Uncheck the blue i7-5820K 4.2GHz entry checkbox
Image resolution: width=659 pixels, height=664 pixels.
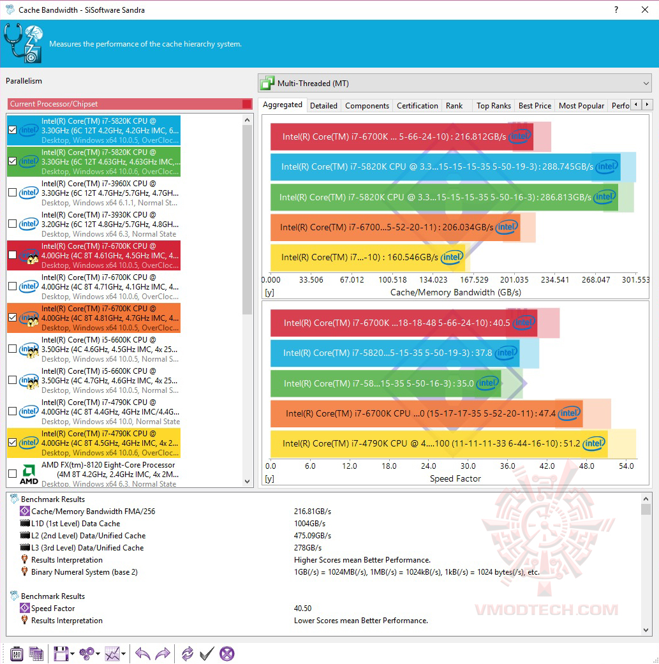[13, 130]
